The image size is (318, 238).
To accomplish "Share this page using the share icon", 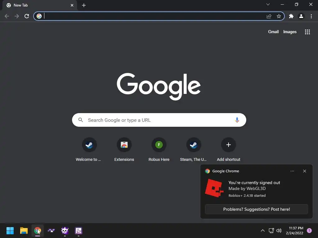I will click(269, 16).
